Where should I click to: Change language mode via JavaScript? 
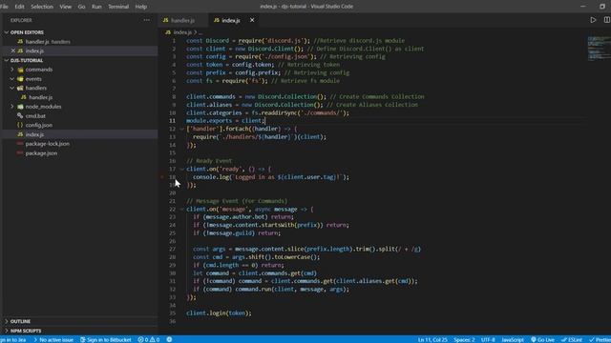(x=513, y=339)
